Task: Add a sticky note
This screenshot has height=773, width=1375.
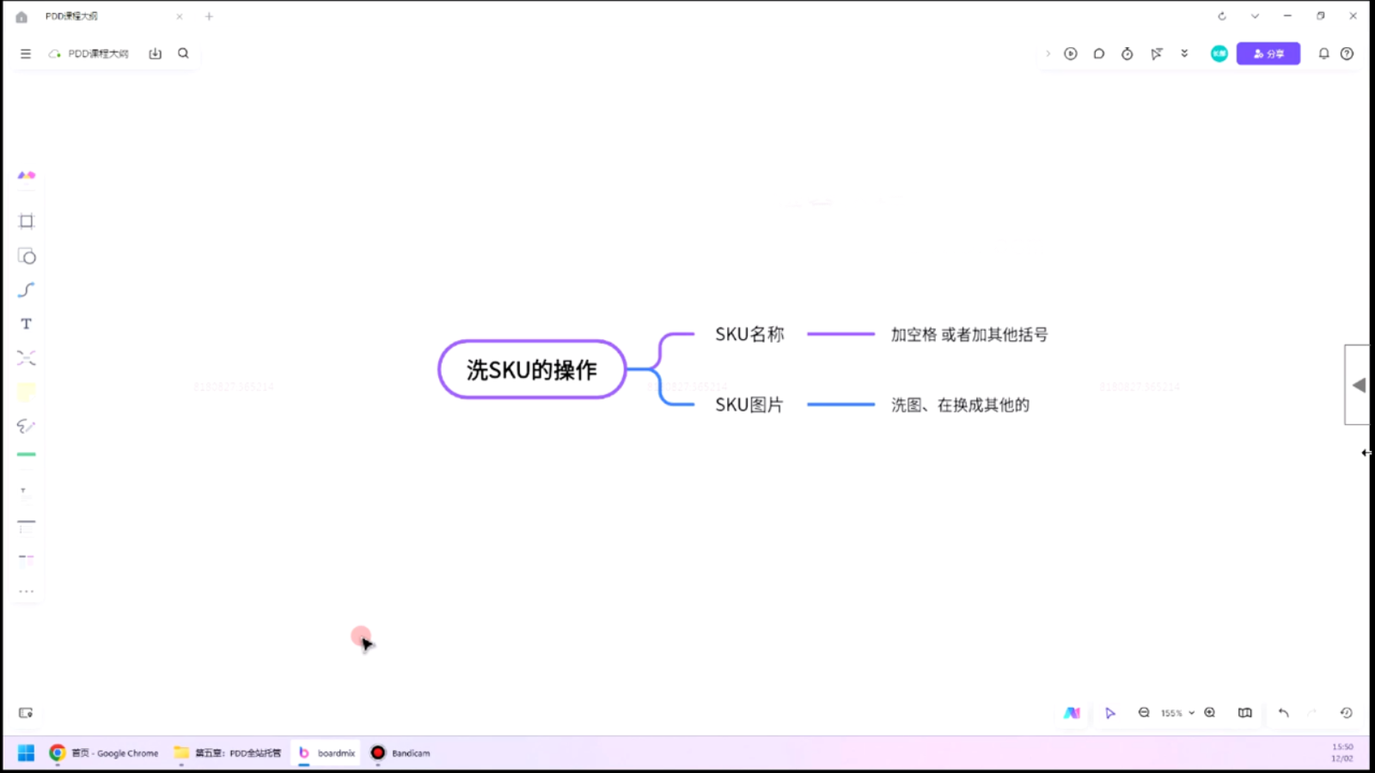Action: 26,392
